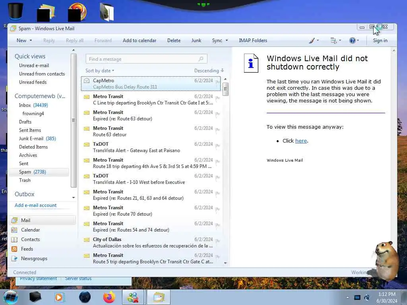The width and height of the screenshot is (407, 305).
Task: Open Sort by date dropdown
Action: coord(100,71)
